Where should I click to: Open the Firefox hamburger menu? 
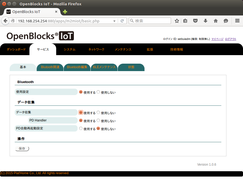point(237,21)
